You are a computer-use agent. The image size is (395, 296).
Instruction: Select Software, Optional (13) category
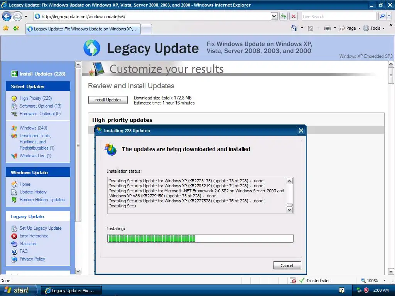coord(41,106)
